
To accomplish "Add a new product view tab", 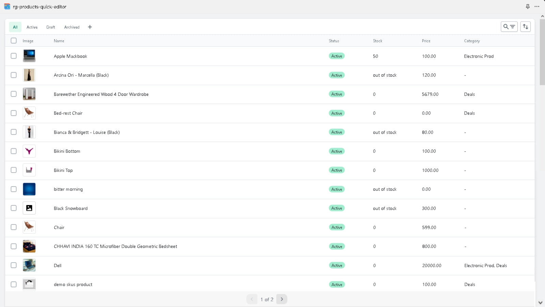I will click(x=90, y=27).
